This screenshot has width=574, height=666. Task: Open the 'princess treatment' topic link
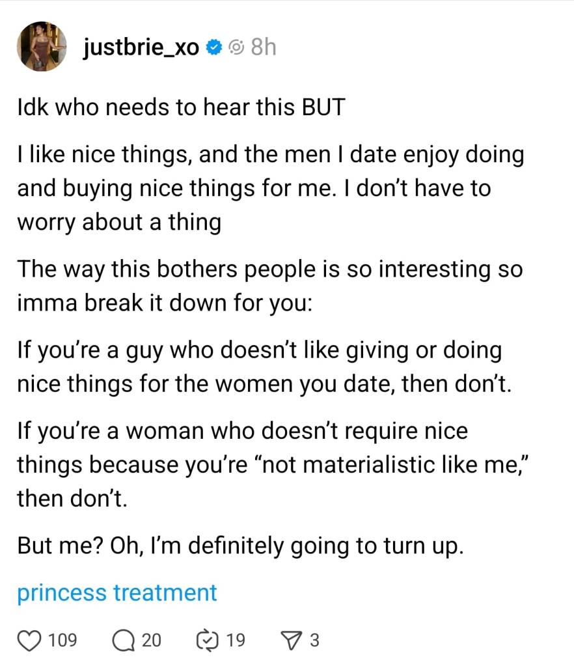click(117, 592)
